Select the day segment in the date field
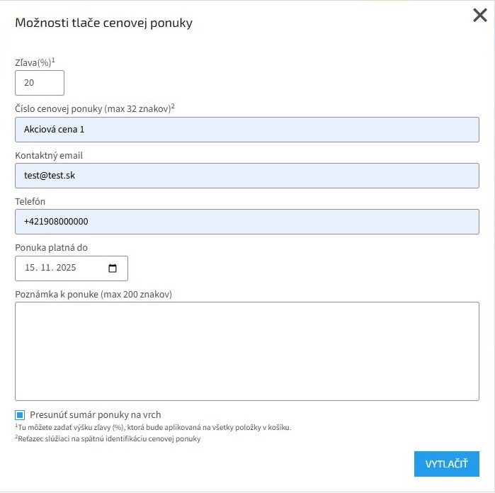The width and height of the screenshot is (495, 493). pyautogui.click(x=30, y=268)
